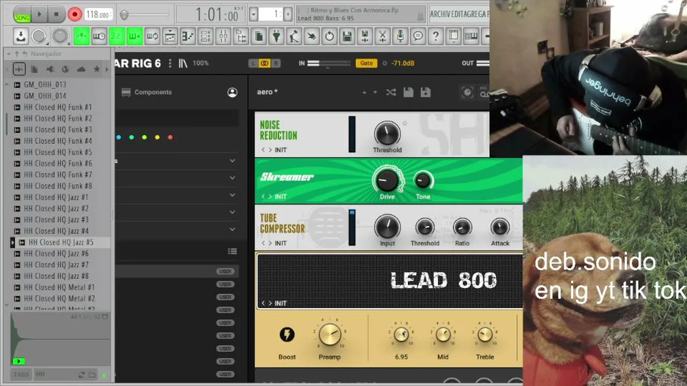
Task: Toggle the green countdown before recording button
Action: pos(117,36)
